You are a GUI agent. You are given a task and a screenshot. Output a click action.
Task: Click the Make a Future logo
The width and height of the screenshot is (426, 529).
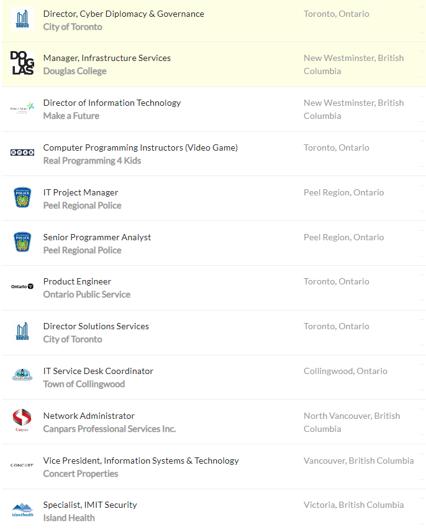(x=22, y=109)
